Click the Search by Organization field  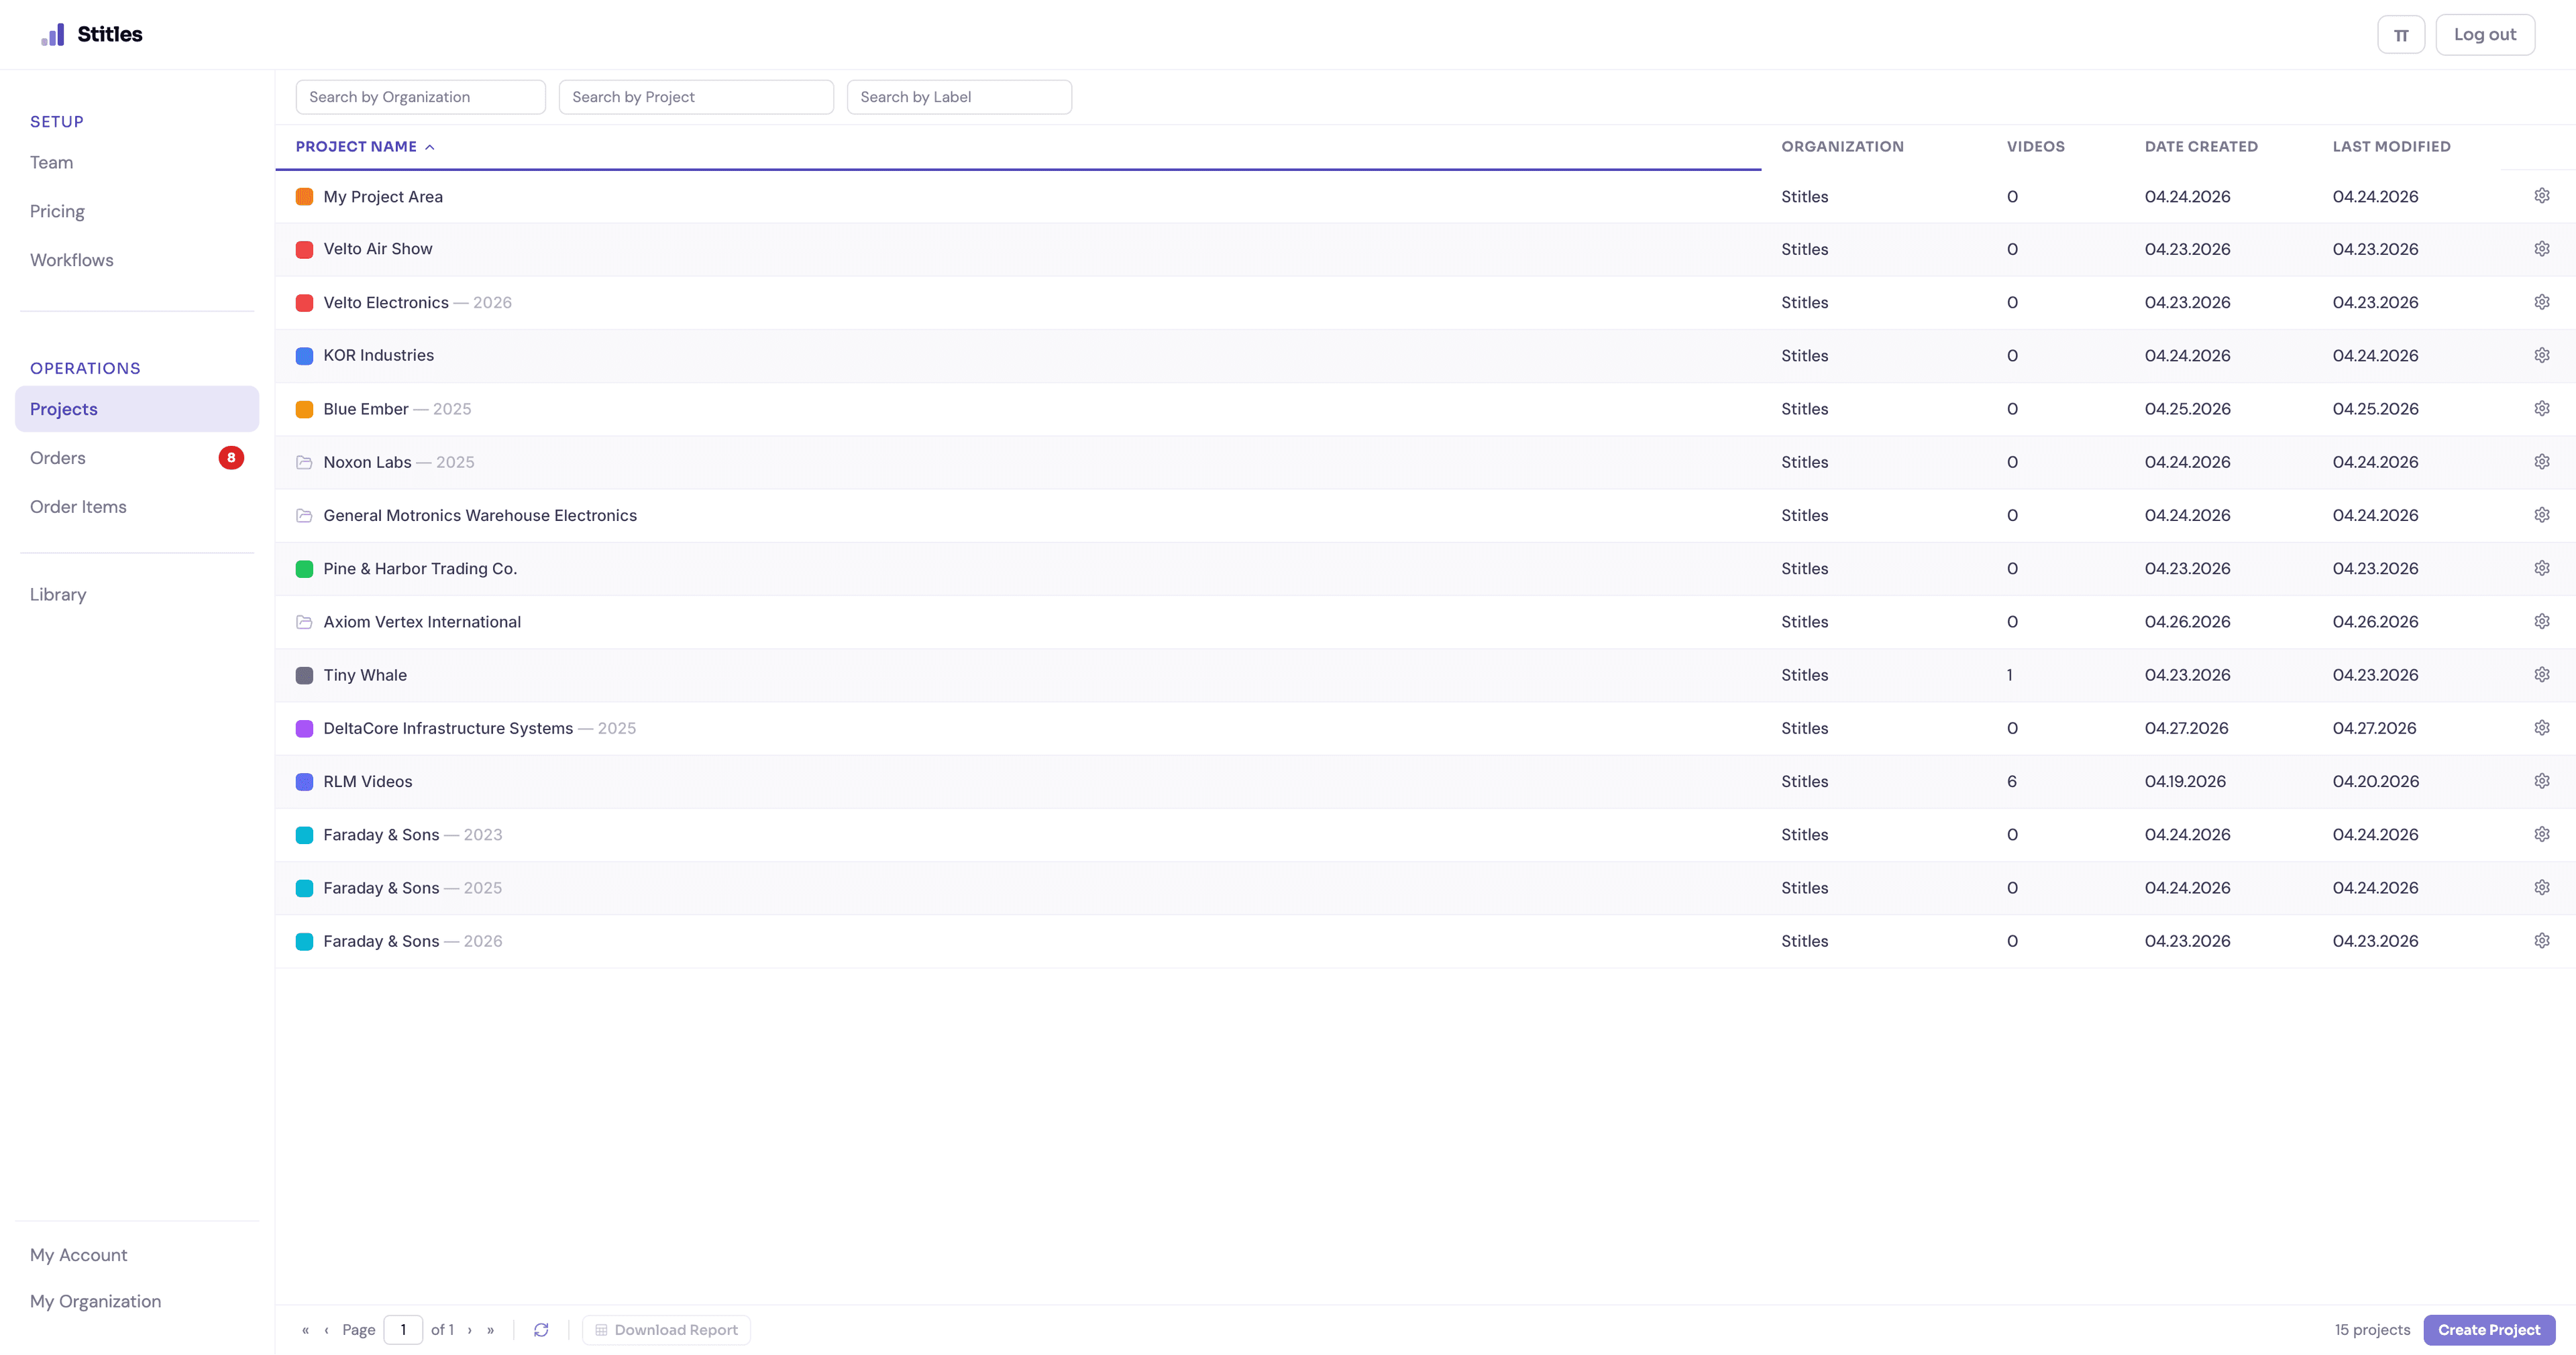tap(420, 97)
